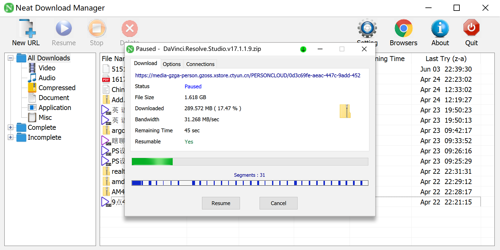Maximize the Neat Download Manager window
The height and width of the screenshot is (250, 500).
[x=457, y=8]
